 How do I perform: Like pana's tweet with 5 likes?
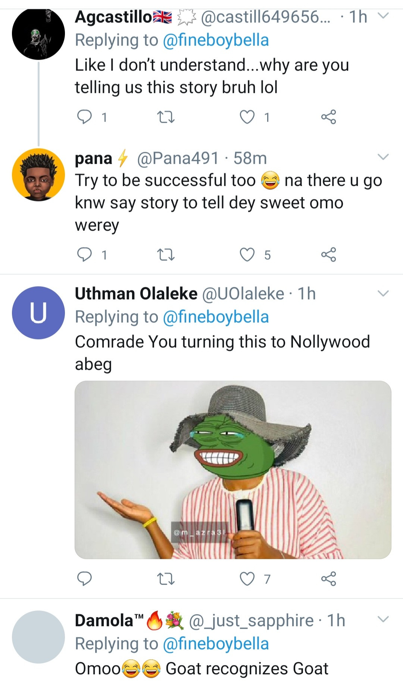pos(247,255)
